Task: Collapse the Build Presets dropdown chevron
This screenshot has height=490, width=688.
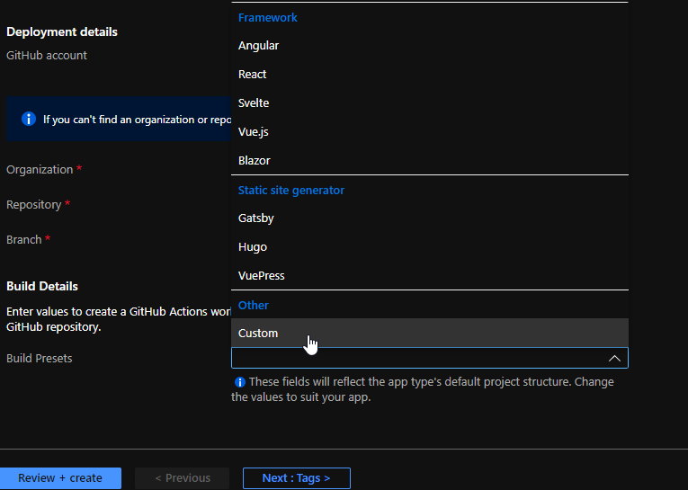Action: 614,359
